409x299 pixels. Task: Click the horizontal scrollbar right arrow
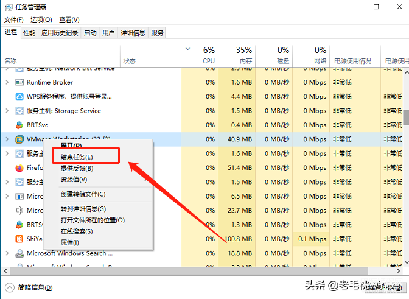click(x=398, y=271)
